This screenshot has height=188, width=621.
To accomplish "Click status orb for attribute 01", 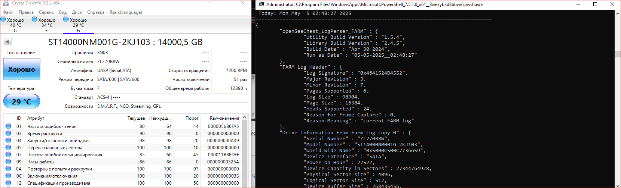I will (x=8, y=126).
